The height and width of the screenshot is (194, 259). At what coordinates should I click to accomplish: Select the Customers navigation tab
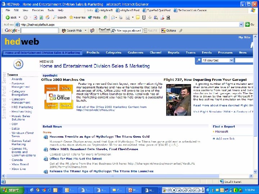point(136,52)
